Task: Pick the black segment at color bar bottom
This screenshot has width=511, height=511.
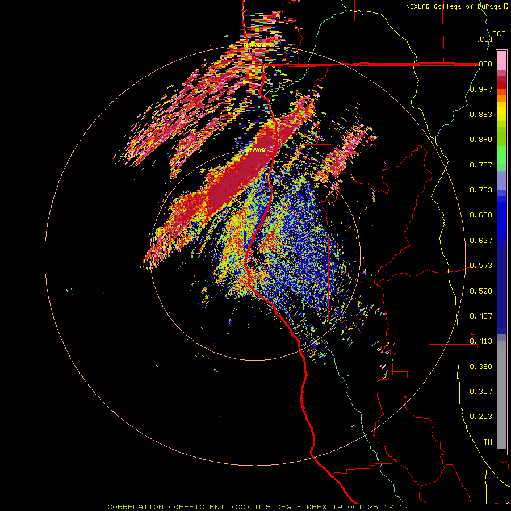Action: 501,451
